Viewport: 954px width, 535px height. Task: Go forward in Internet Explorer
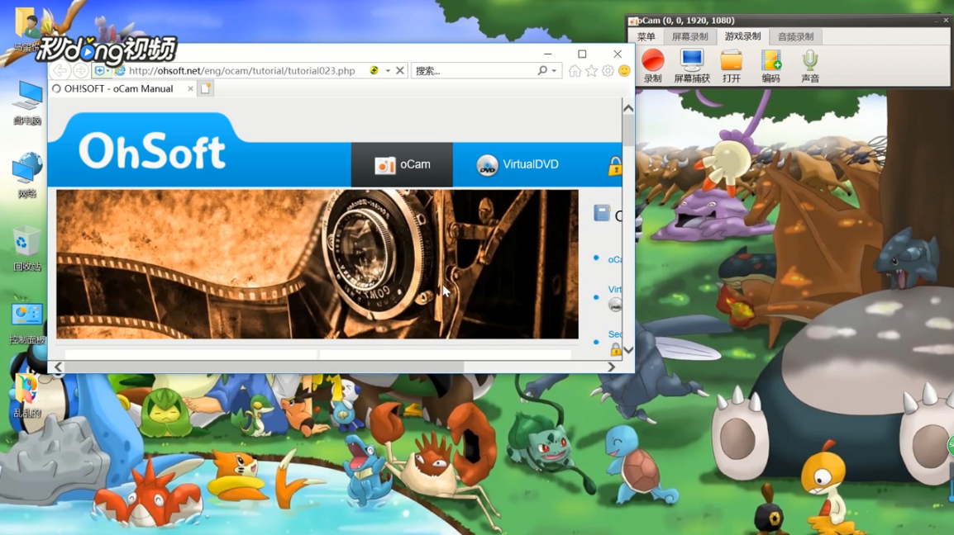tap(80, 70)
